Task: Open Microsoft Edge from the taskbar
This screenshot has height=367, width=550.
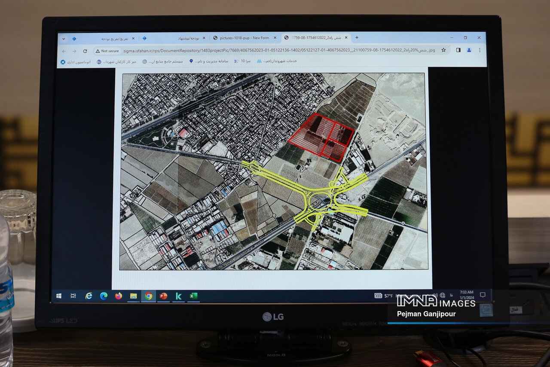Action: click(x=104, y=296)
